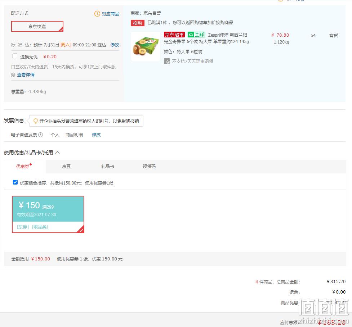Viewport: 352px width, 327px height.
Task: Select the ¥150 满299 coupon card
Action: tap(48, 214)
